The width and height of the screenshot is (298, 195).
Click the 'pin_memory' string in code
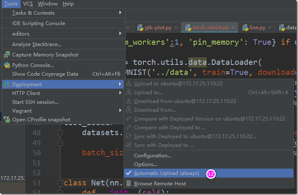point(216,43)
